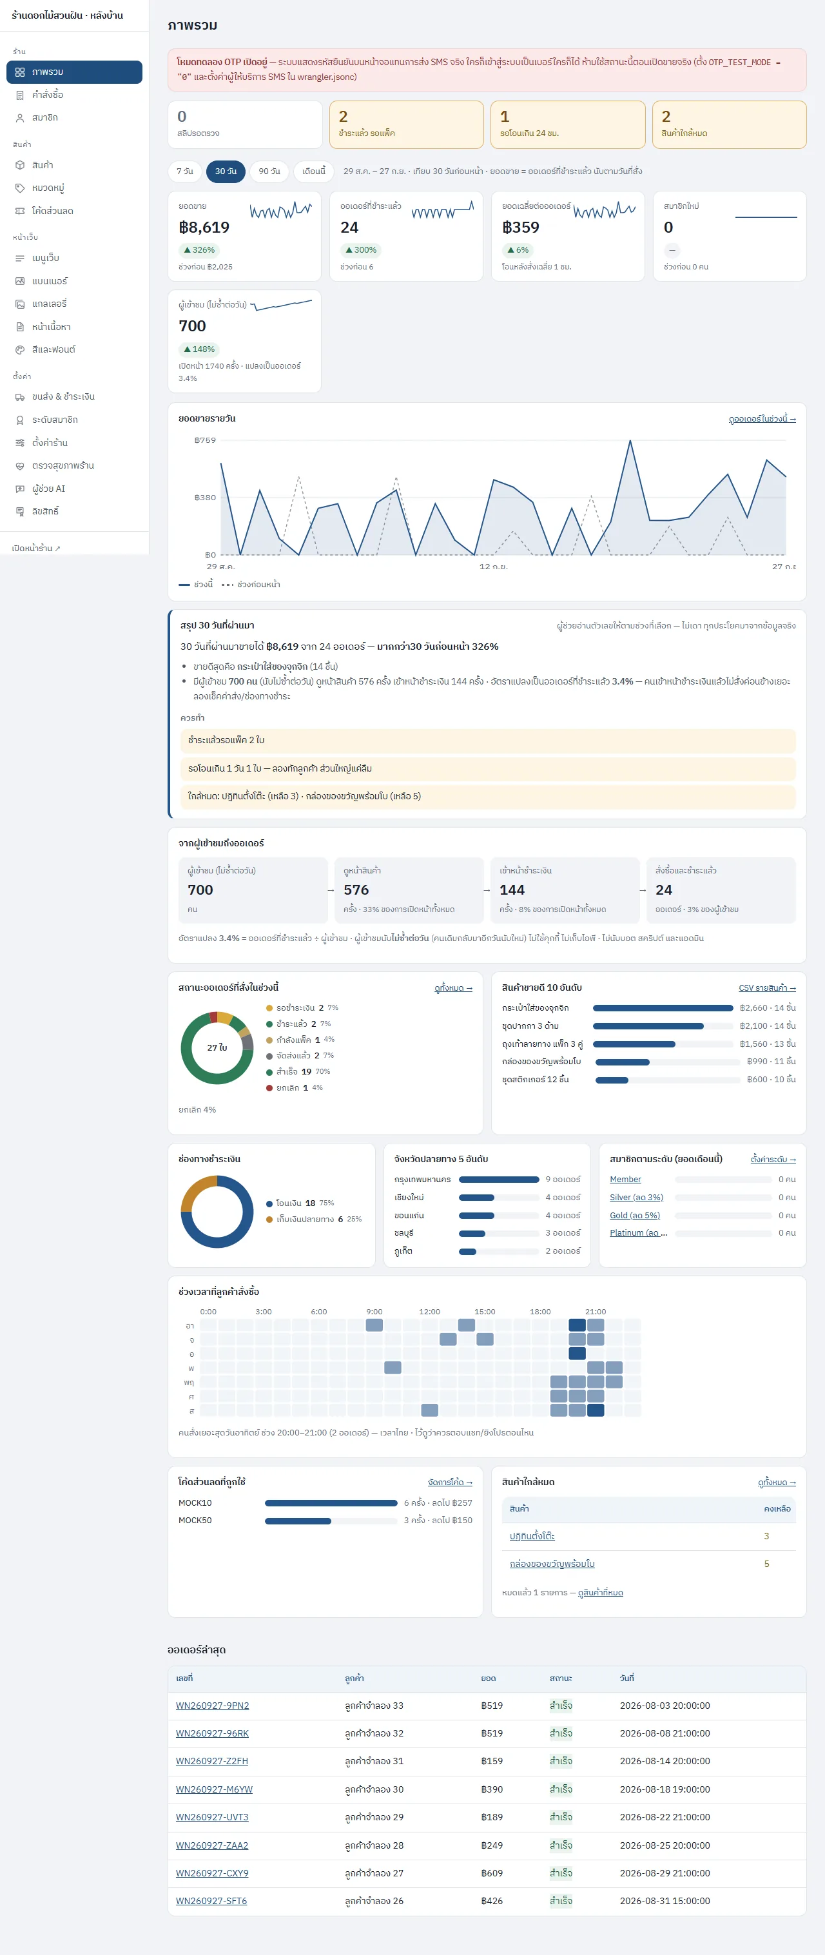Click the ยอดขาย ฿8,619 stat card
This screenshot has height=1955, width=825.
tap(244, 236)
